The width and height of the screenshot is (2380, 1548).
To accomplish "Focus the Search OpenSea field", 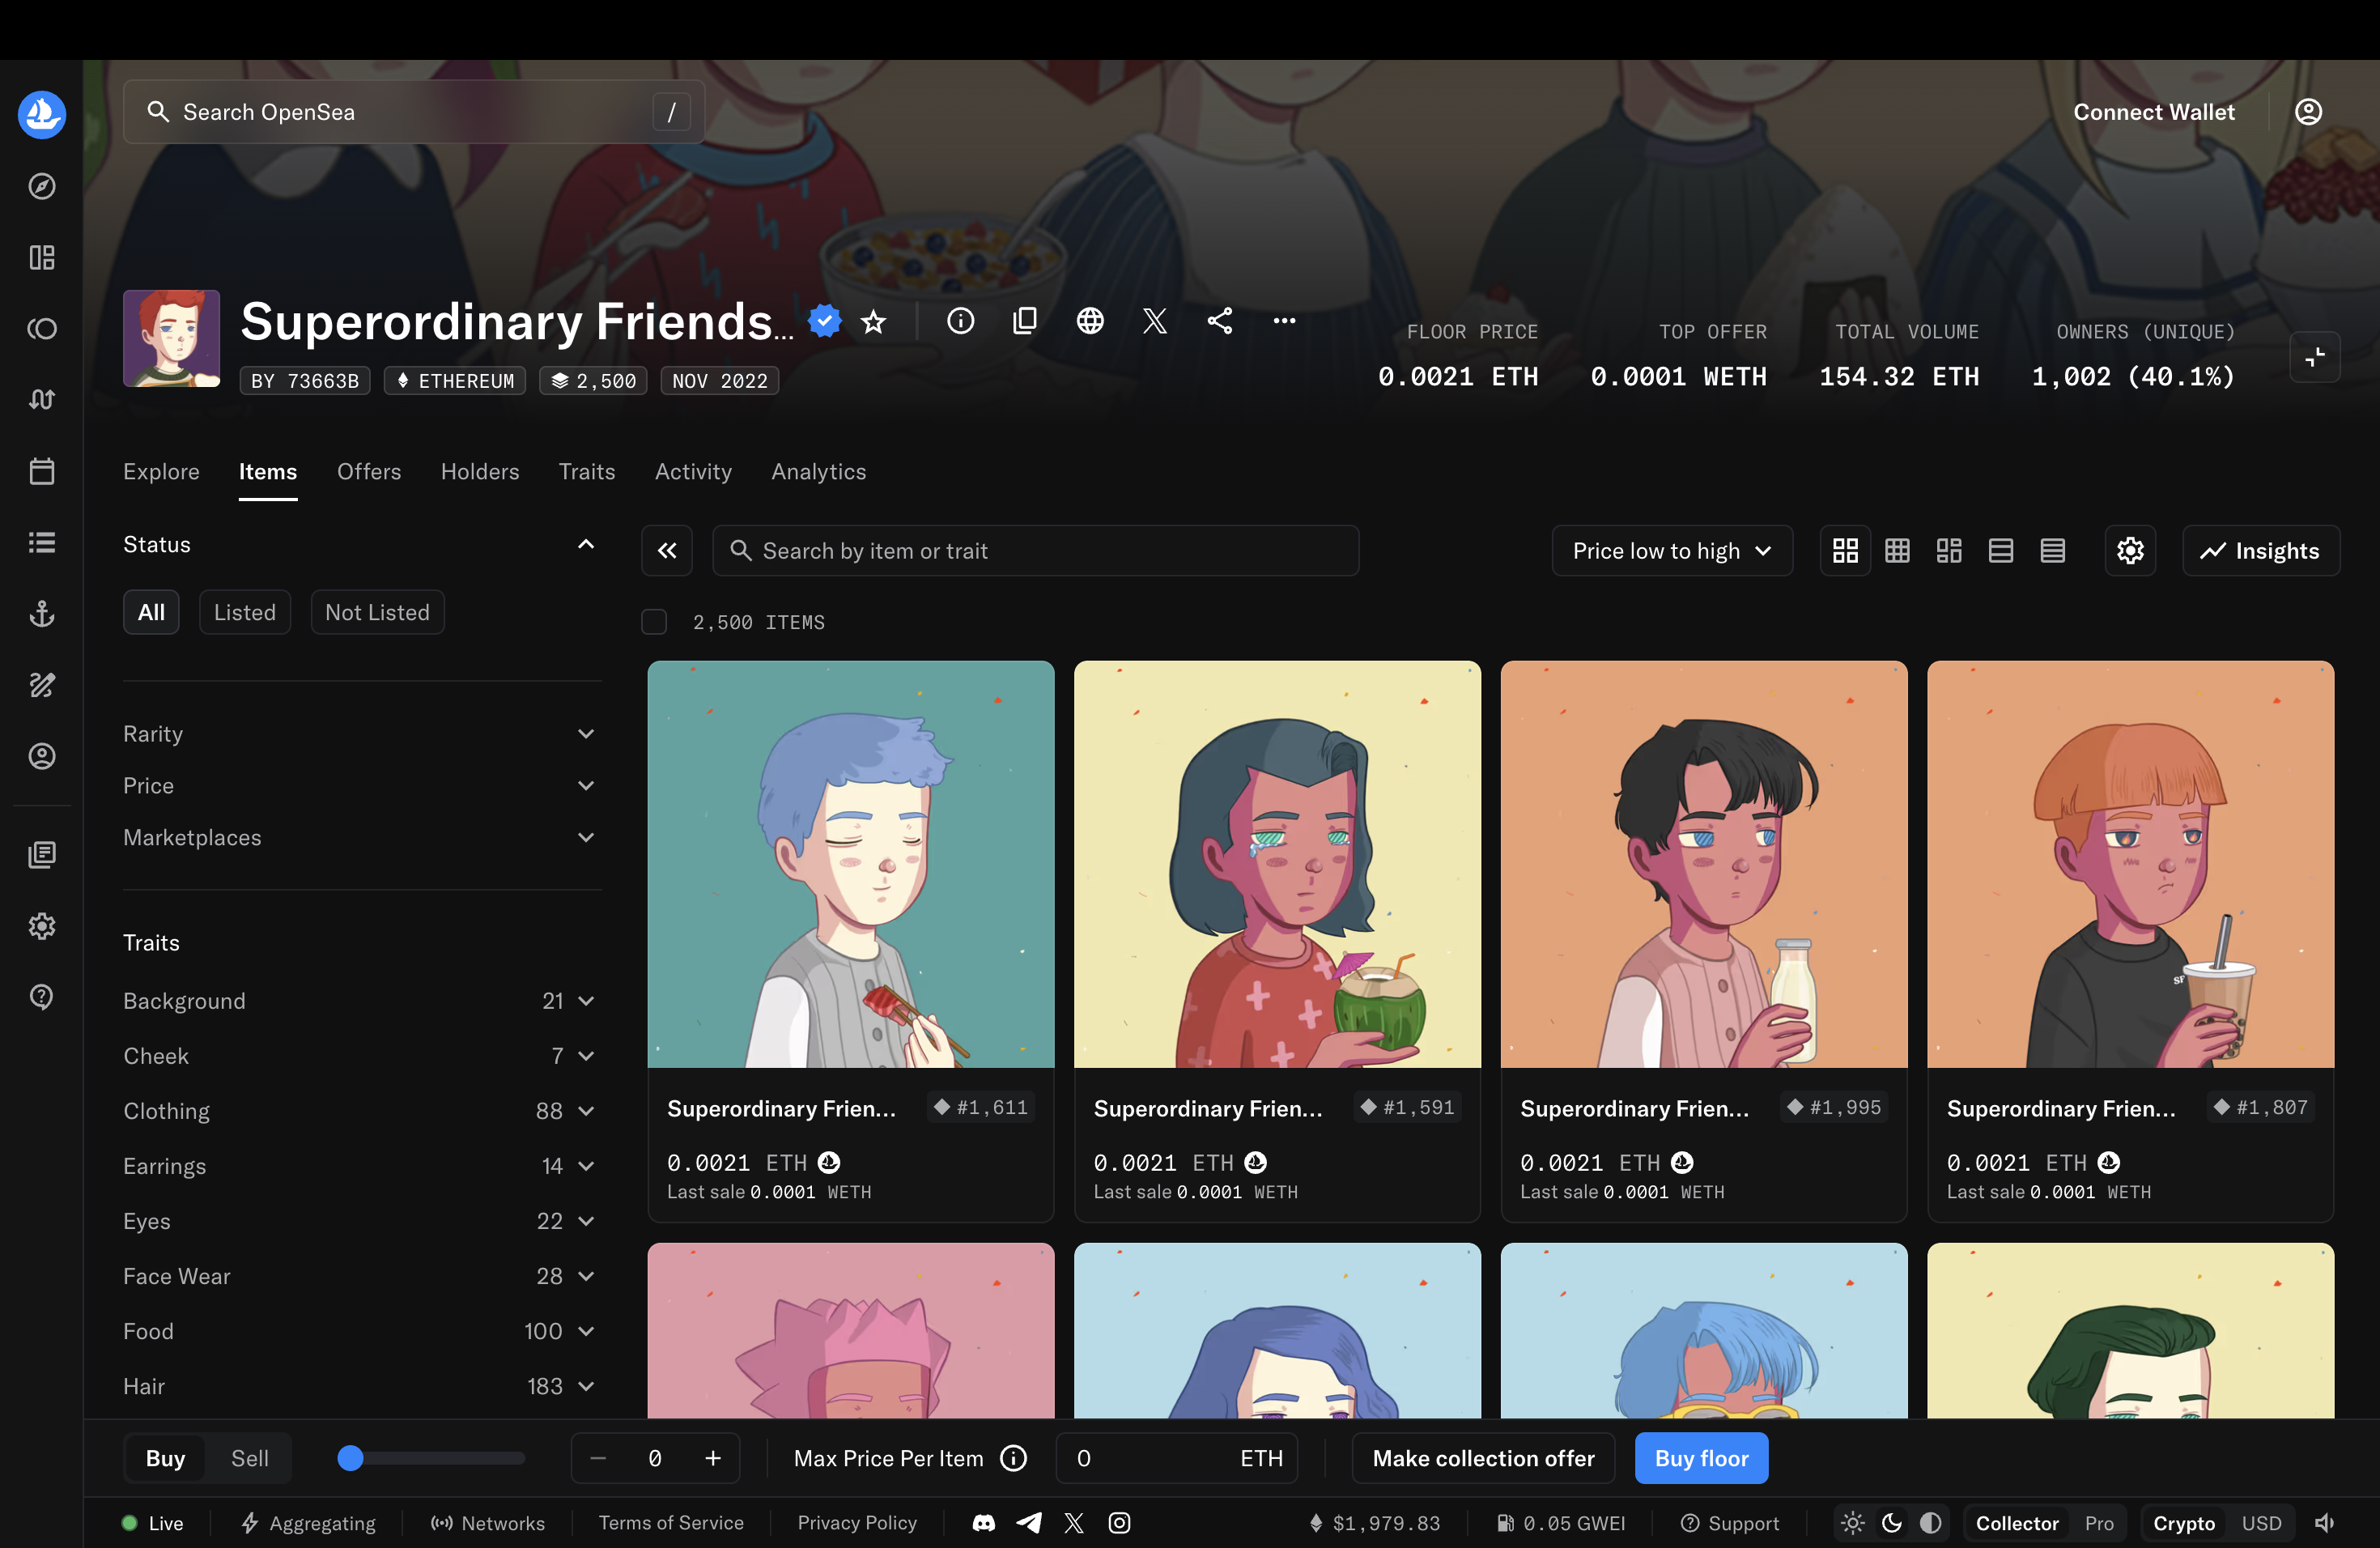I will point(414,112).
